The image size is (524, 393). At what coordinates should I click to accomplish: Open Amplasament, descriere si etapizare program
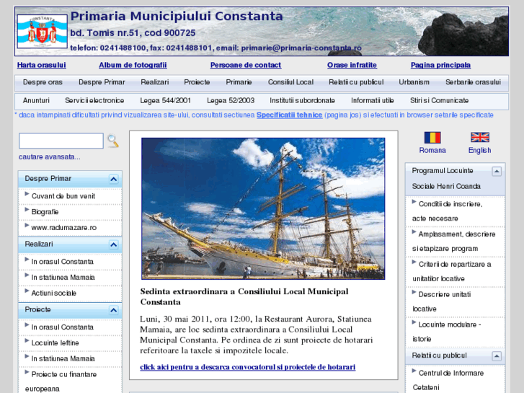(x=453, y=242)
